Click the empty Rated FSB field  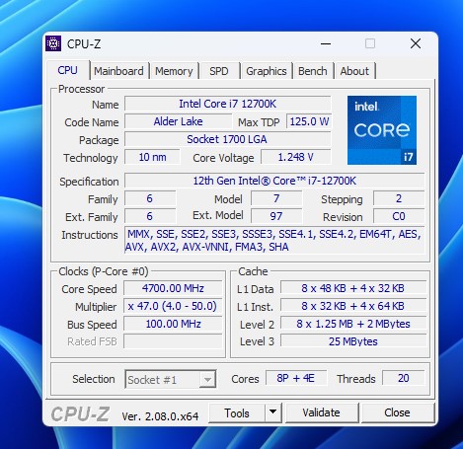173,341
